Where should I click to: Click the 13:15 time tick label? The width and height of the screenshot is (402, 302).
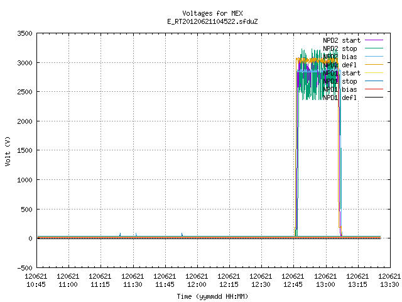pyautogui.click(x=357, y=285)
